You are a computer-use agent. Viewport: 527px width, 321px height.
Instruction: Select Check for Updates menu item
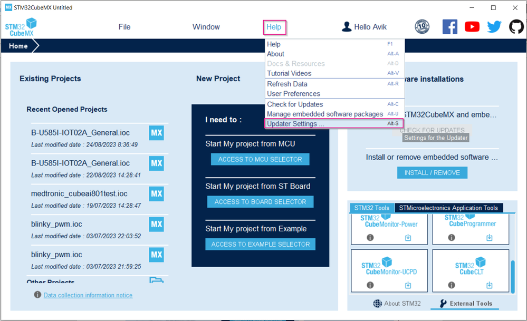tap(334, 104)
